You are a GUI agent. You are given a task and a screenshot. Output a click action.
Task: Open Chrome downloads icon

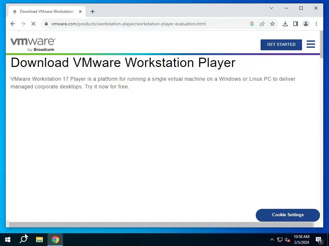coord(285,24)
